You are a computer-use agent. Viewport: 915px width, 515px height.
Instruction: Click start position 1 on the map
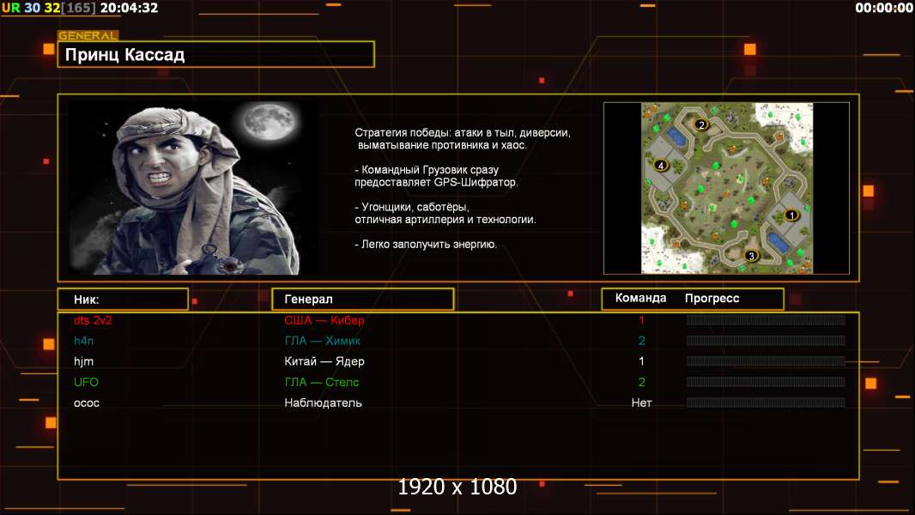pos(791,215)
